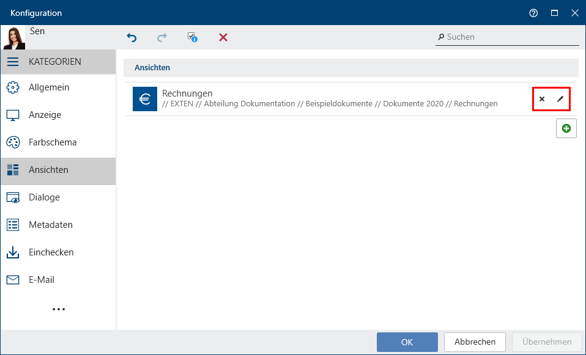The height and width of the screenshot is (355, 586).
Task: Select the Rechnungen view title text
Action: [x=187, y=93]
